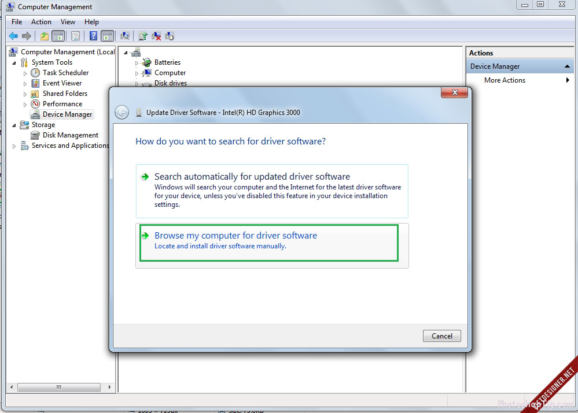
Task: Select the Computer Management (Local) root icon
Action: 13,52
